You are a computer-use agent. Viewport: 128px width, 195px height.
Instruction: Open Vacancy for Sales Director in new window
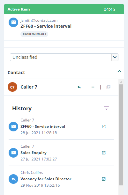(x=104, y=179)
